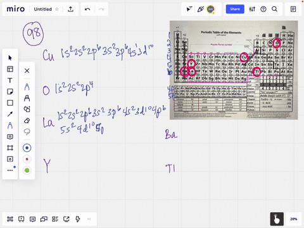
Task: Select the active pen tool in main toolbar
Action: pyautogui.click(x=10, y=125)
